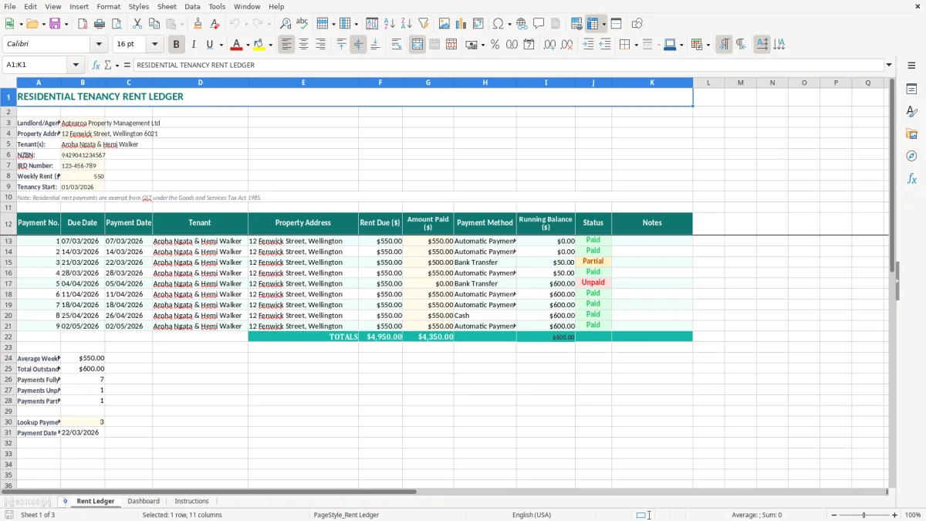The image size is (926, 521).
Task: Toggle the AutoFilter
Action: click(424, 24)
